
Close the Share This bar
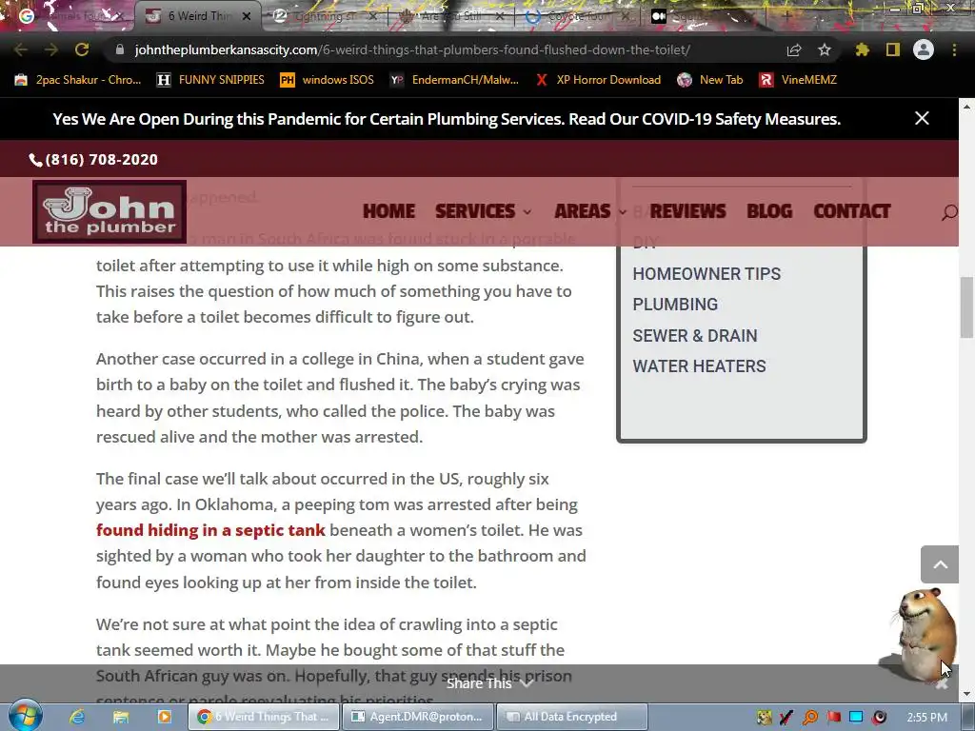click(x=942, y=683)
